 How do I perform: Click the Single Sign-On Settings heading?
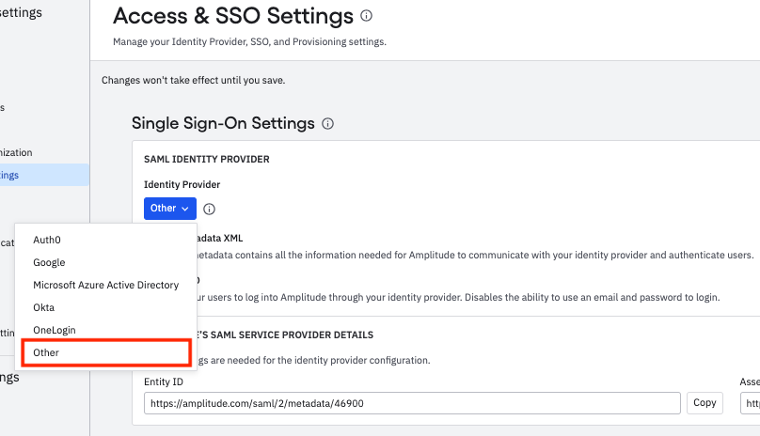pyautogui.click(x=223, y=123)
